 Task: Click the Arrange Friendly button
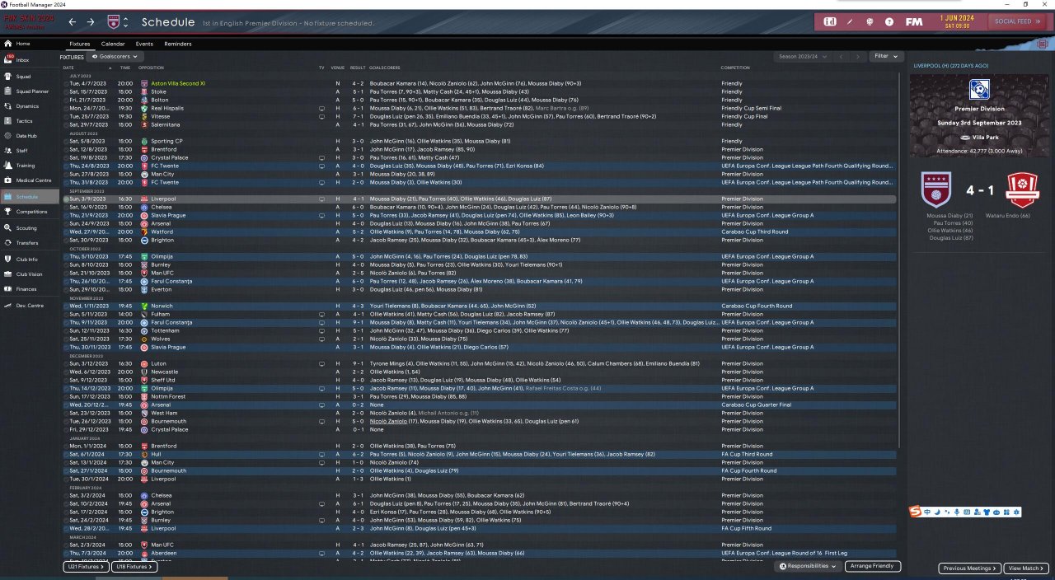[x=873, y=566]
